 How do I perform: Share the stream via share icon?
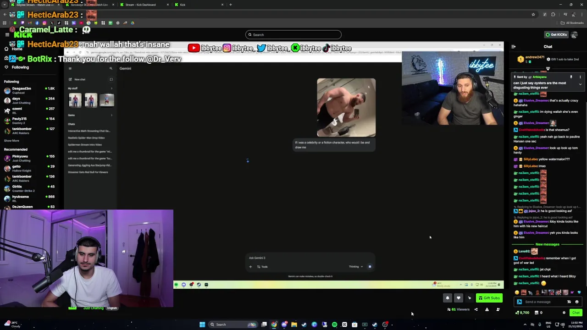pyautogui.click(x=476, y=309)
